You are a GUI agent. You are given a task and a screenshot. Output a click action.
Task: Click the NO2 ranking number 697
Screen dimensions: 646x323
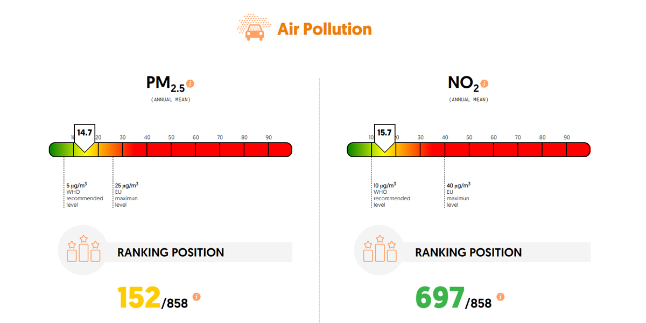pos(440,298)
